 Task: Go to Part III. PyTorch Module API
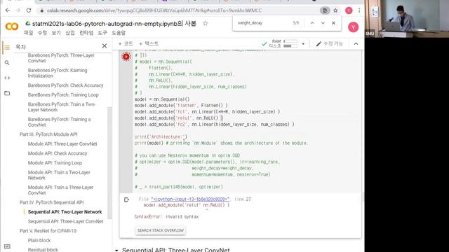click(48, 134)
